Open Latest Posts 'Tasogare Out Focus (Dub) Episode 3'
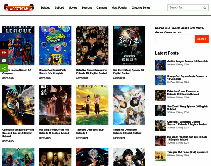This screenshot has height=166, width=211. coord(187,152)
